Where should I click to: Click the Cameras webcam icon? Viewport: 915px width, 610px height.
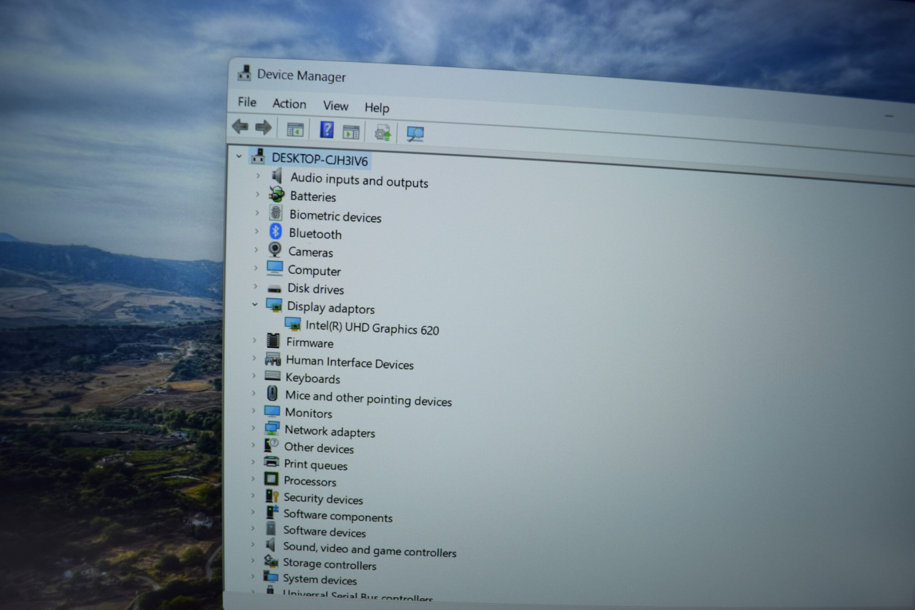pyautogui.click(x=275, y=249)
